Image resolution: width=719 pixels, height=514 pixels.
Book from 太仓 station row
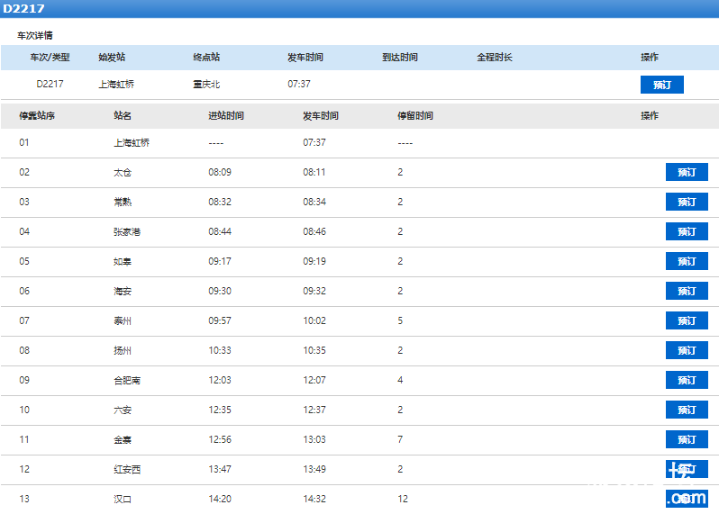pos(687,172)
